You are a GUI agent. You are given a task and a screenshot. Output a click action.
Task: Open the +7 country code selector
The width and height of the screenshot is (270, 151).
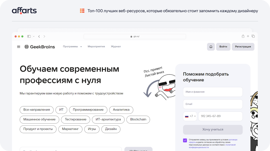coord(190,116)
